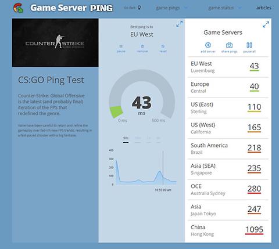The width and height of the screenshot is (279, 249).
Task: Select the US (West) California server row
Action: [x=228, y=128]
